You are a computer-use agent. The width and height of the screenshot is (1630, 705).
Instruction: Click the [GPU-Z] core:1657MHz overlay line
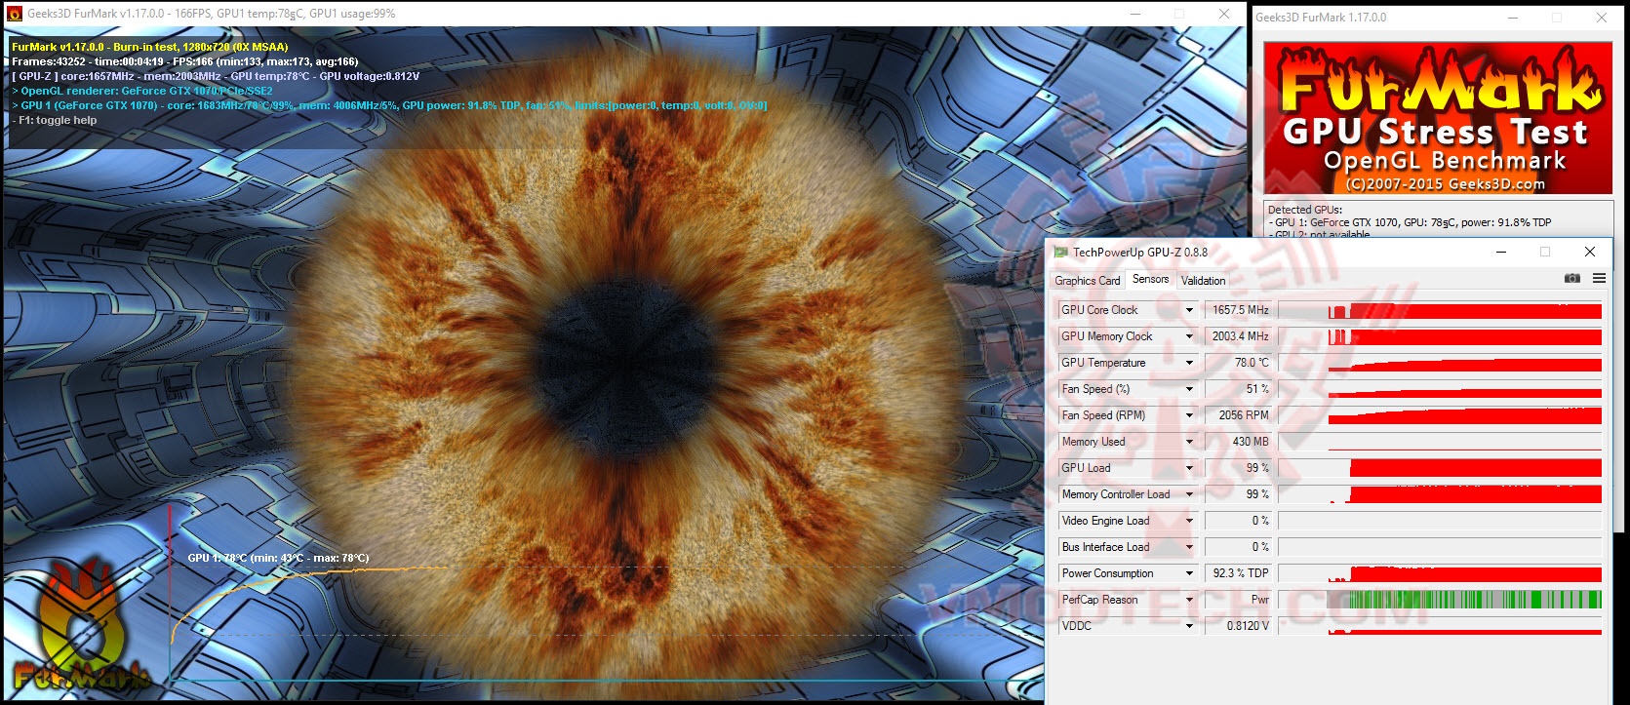216,76
